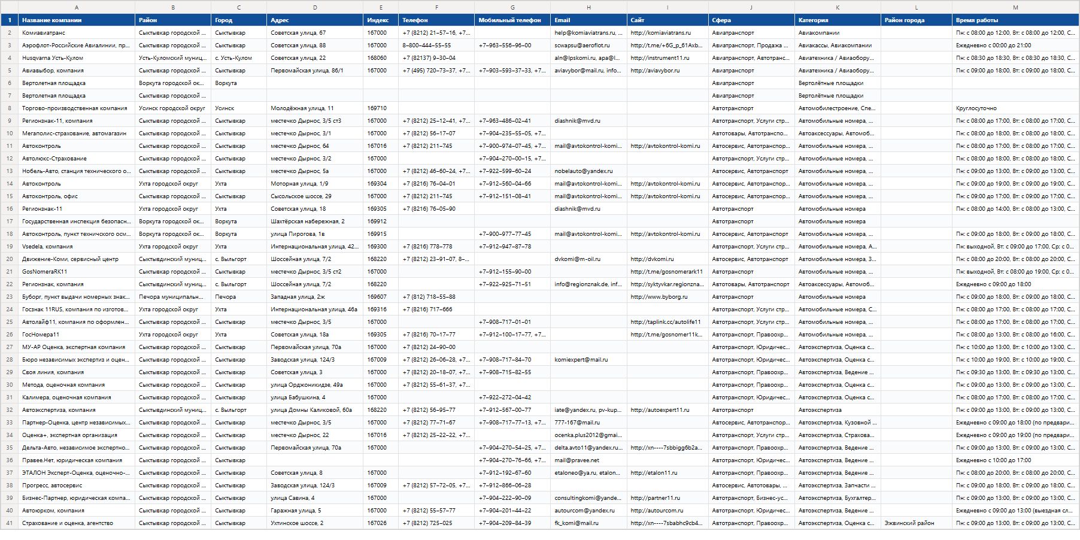1080x540 pixels.
Task: Select address 'Молодёжная улица, 11'
Action: coord(315,108)
